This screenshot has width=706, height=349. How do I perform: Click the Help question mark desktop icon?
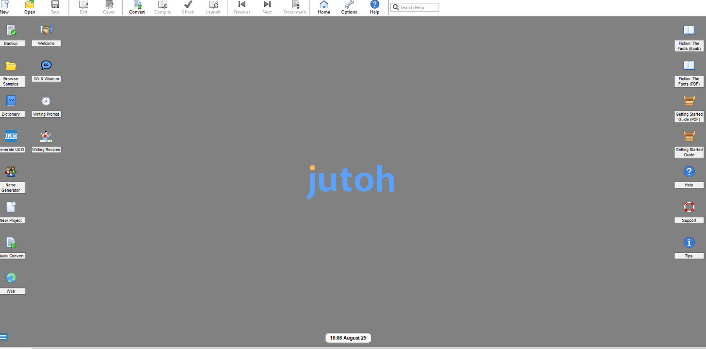(x=689, y=171)
